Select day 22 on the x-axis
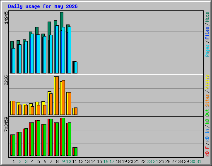 coord(143,161)
